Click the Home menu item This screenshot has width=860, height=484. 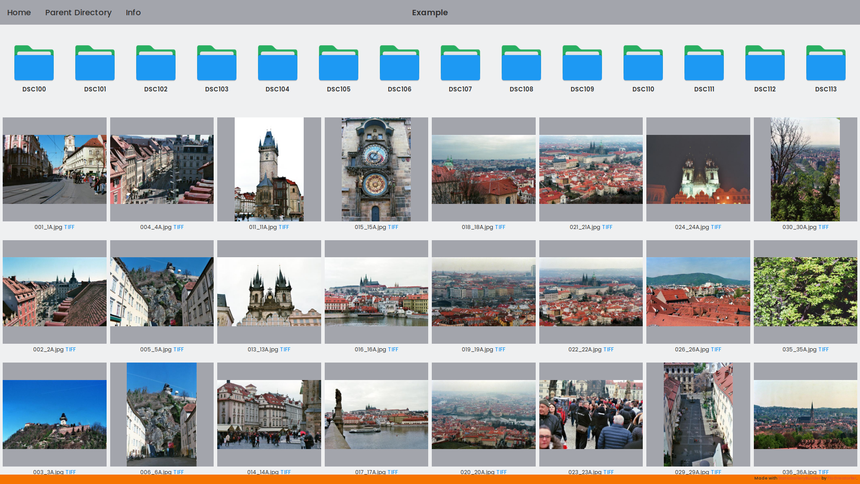[19, 13]
